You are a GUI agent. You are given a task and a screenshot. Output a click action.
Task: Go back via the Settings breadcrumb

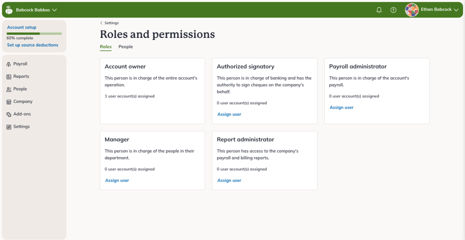tap(110, 23)
